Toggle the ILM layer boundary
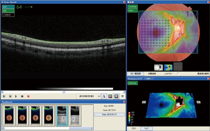Screen dimensions: 210x131 (8, 7)
